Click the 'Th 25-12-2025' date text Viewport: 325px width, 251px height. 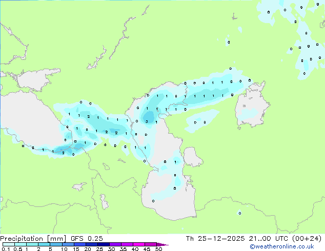(215, 239)
